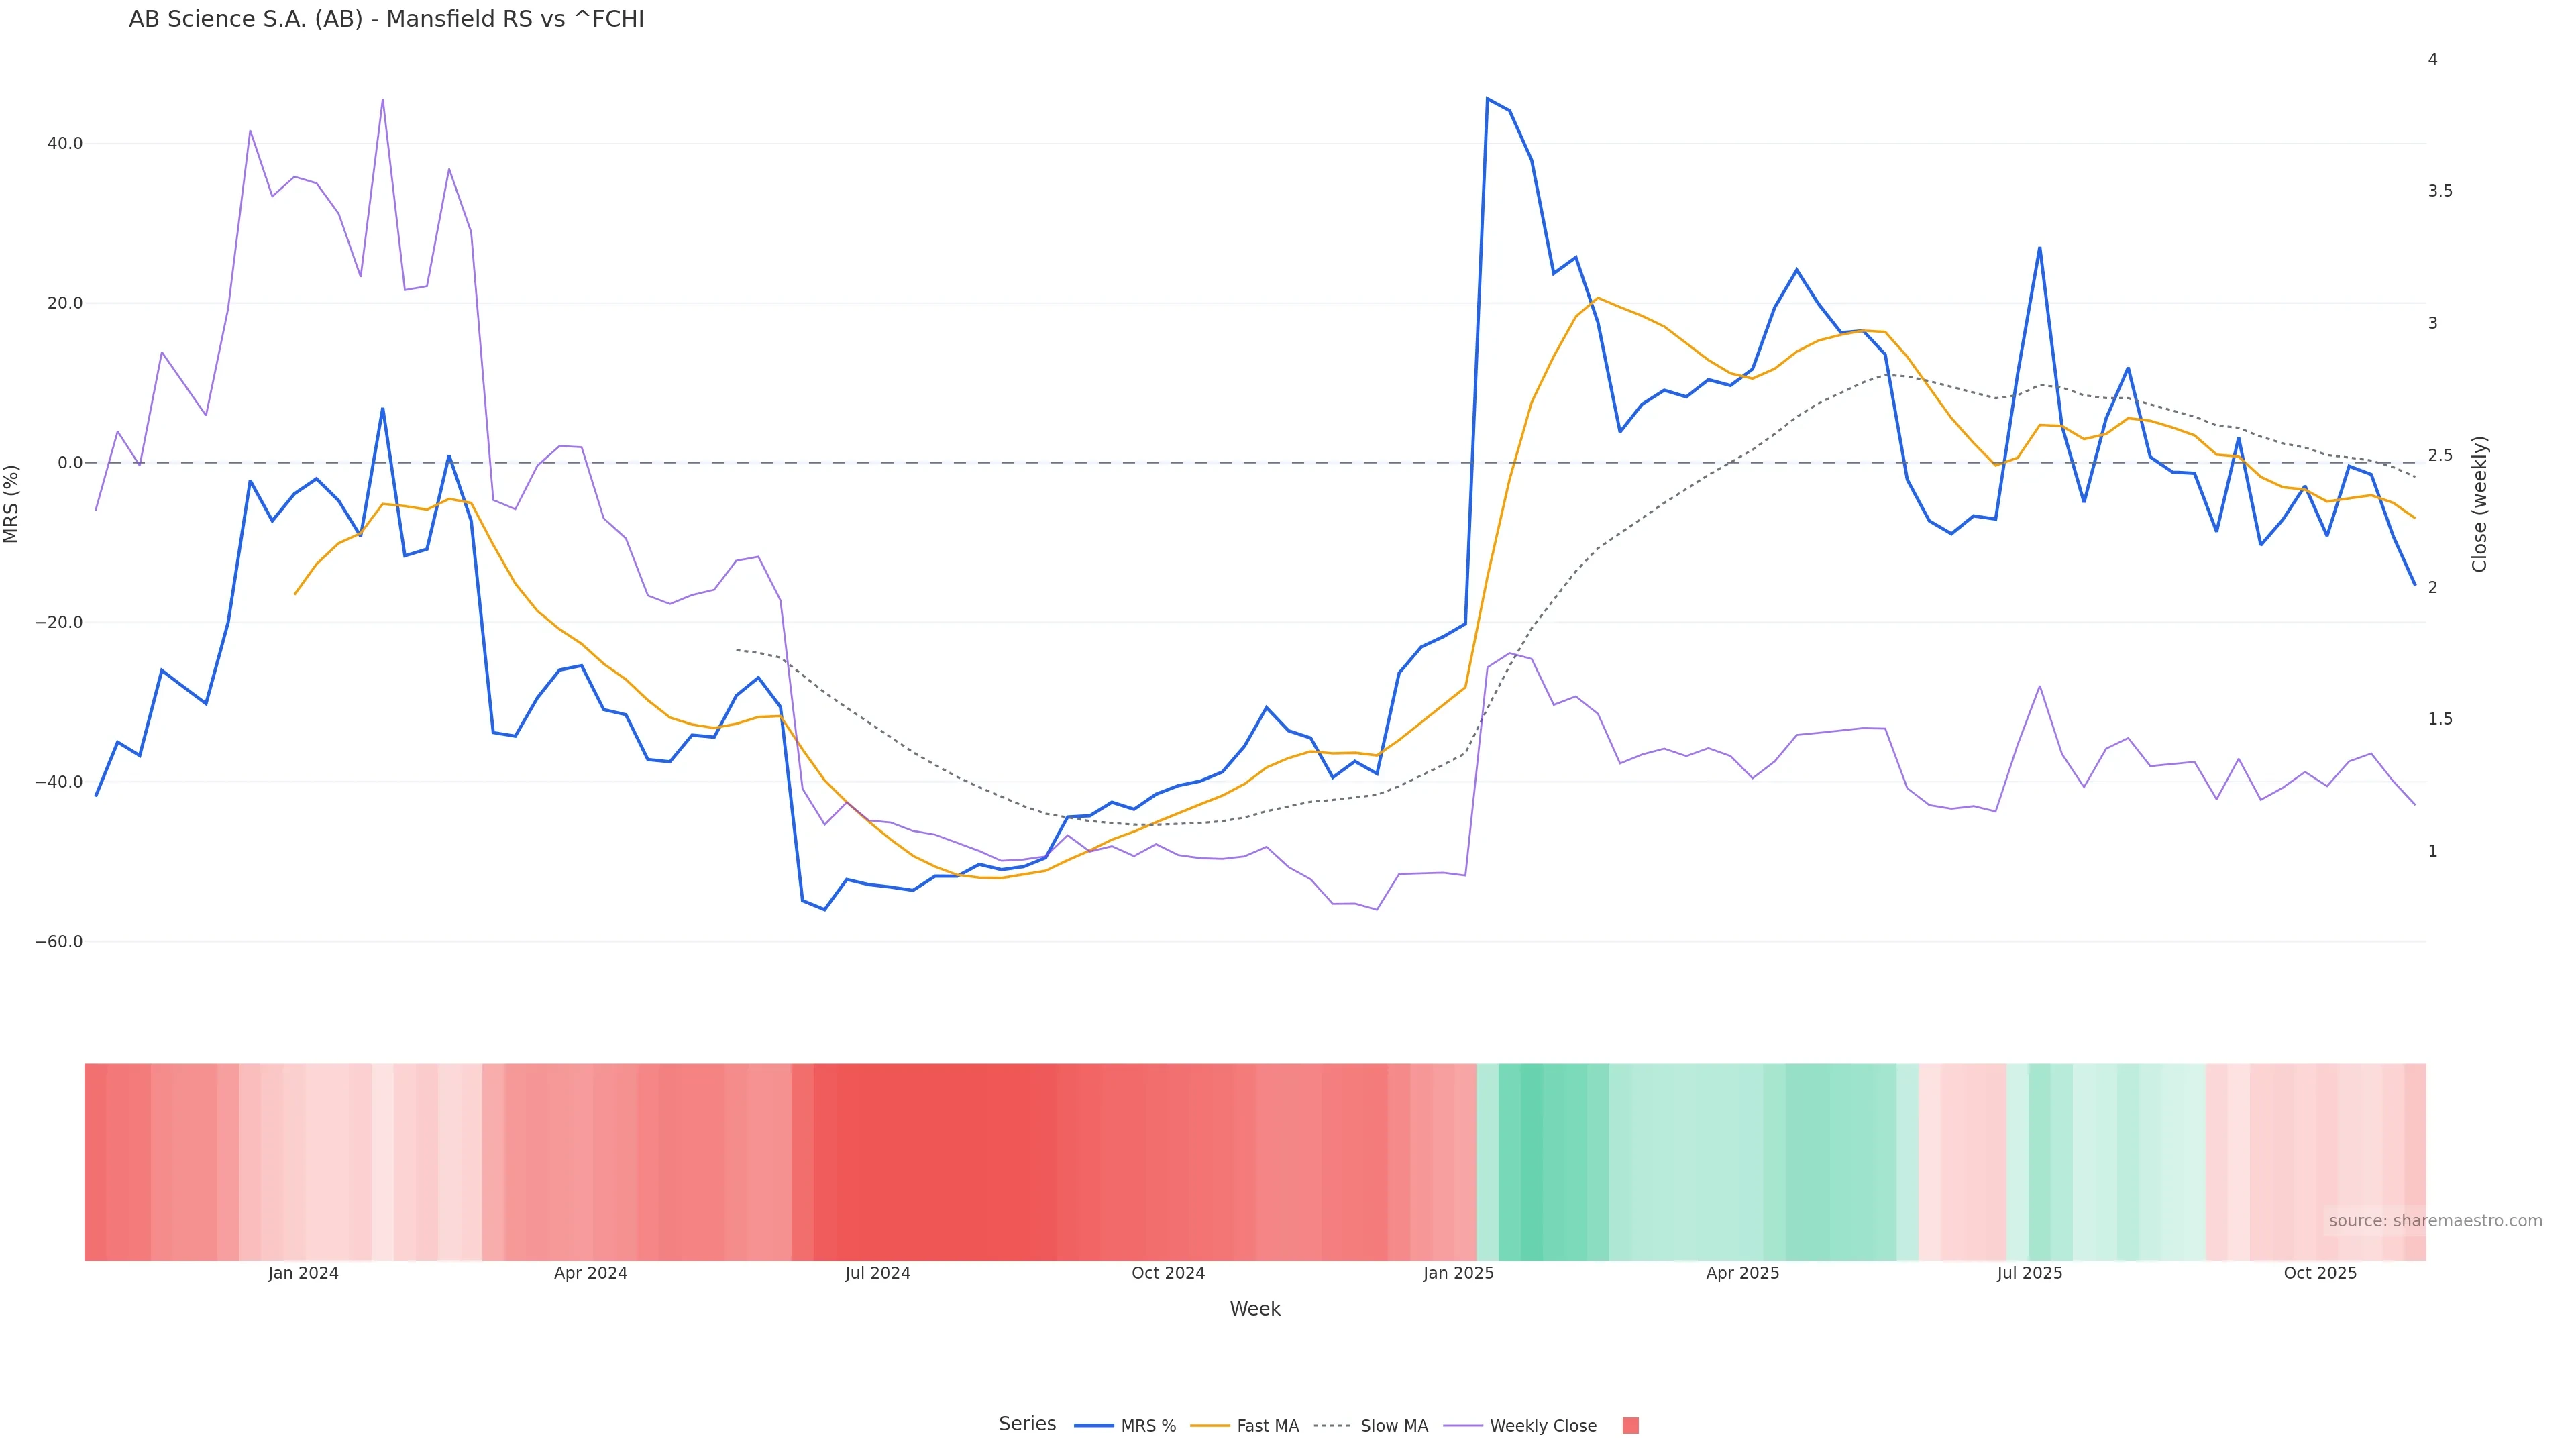Click the AB Science chart title

coord(386,20)
